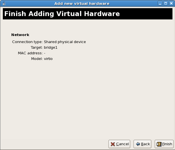Click the 'Add new virtual hardware' title text
The width and height of the screenshot is (175, 150).
click(x=82, y=4)
